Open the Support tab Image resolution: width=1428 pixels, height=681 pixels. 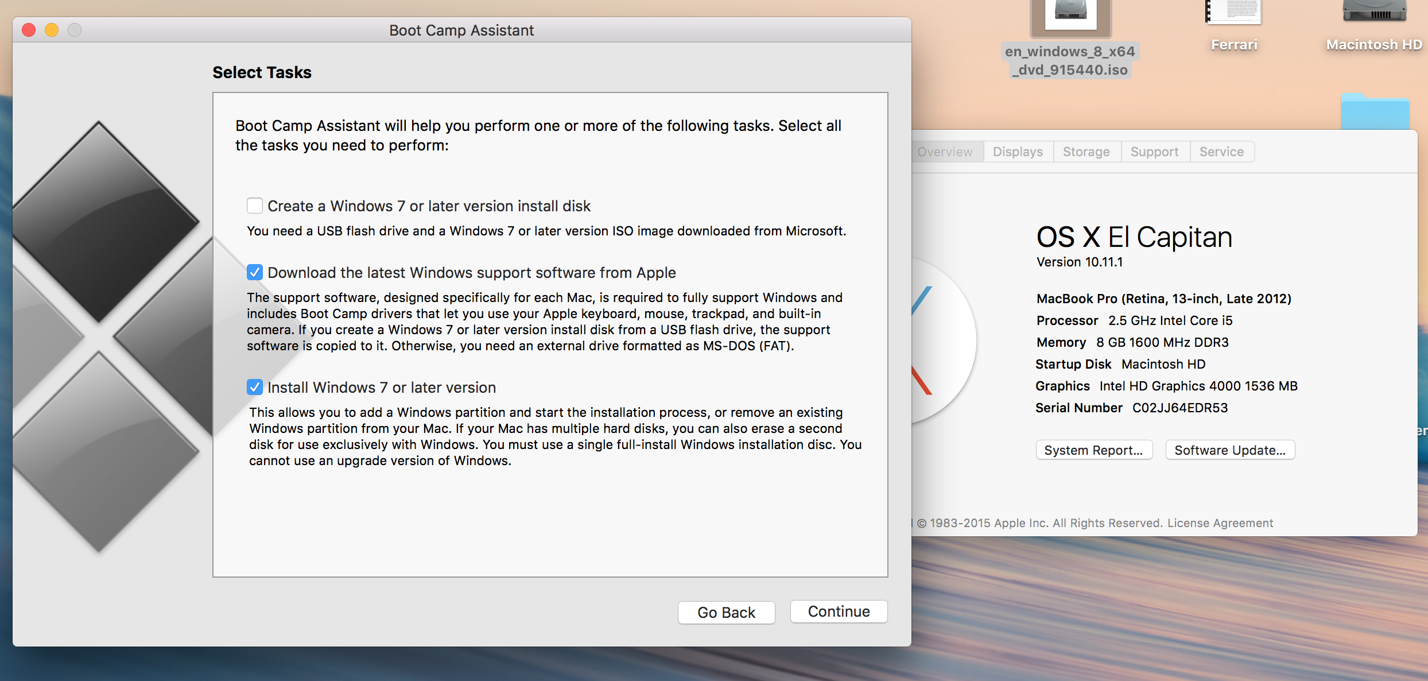pyautogui.click(x=1155, y=152)
